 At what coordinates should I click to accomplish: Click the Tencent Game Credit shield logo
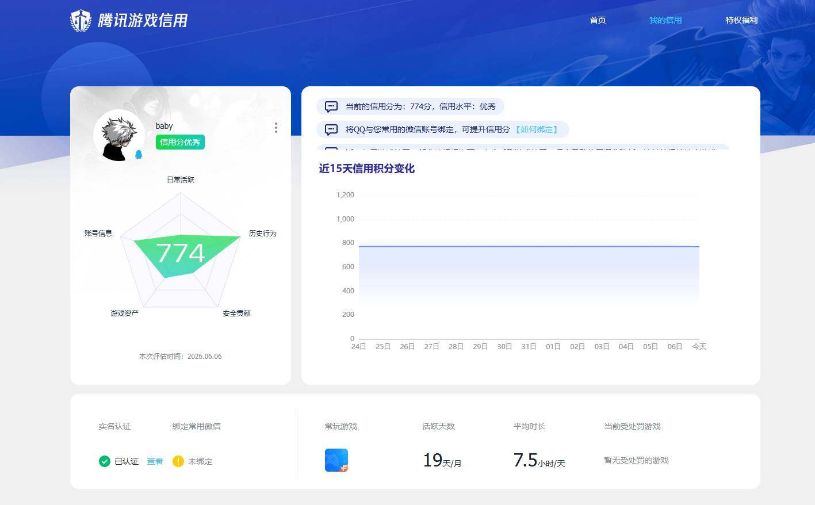(81, 21)
